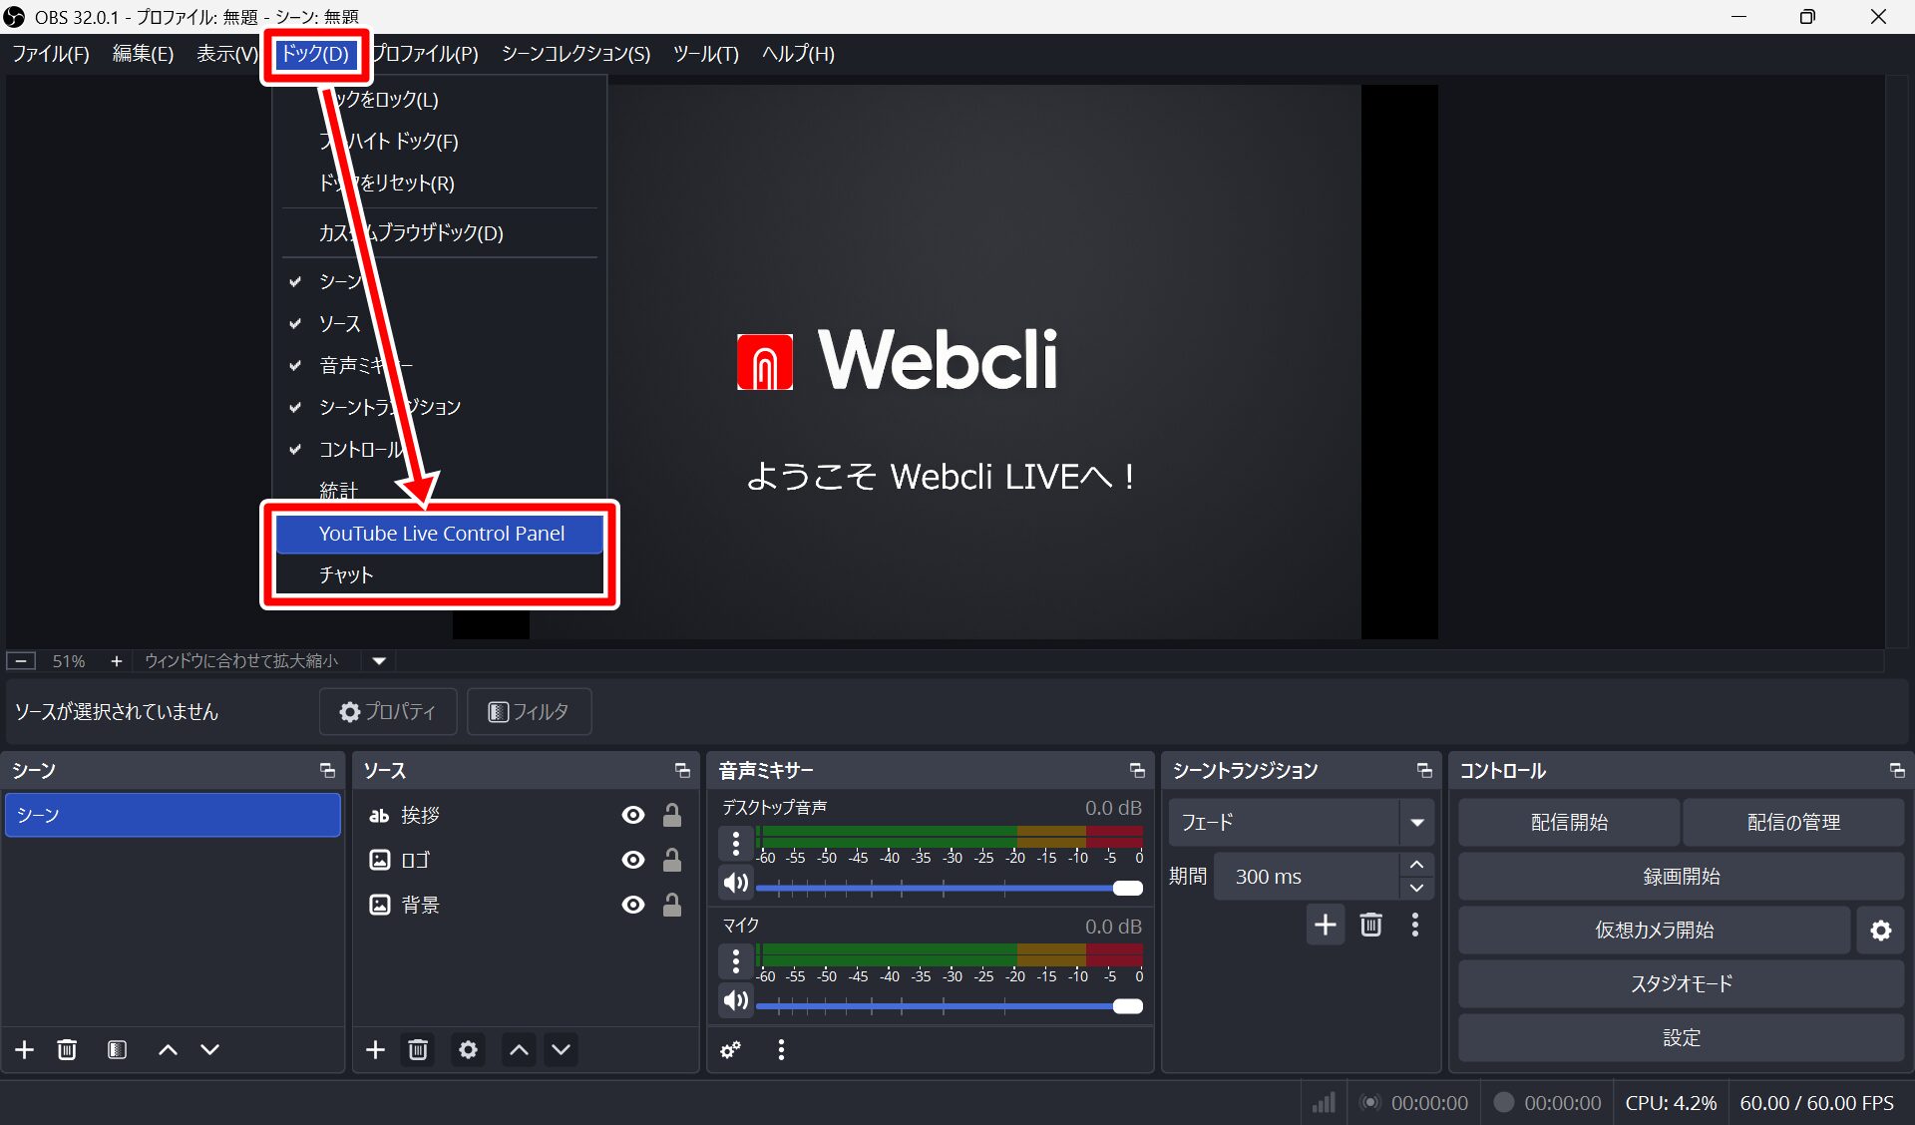Expand the フェード transition dropdown
1915x1125 pixels.
(x=1416, y=823)
